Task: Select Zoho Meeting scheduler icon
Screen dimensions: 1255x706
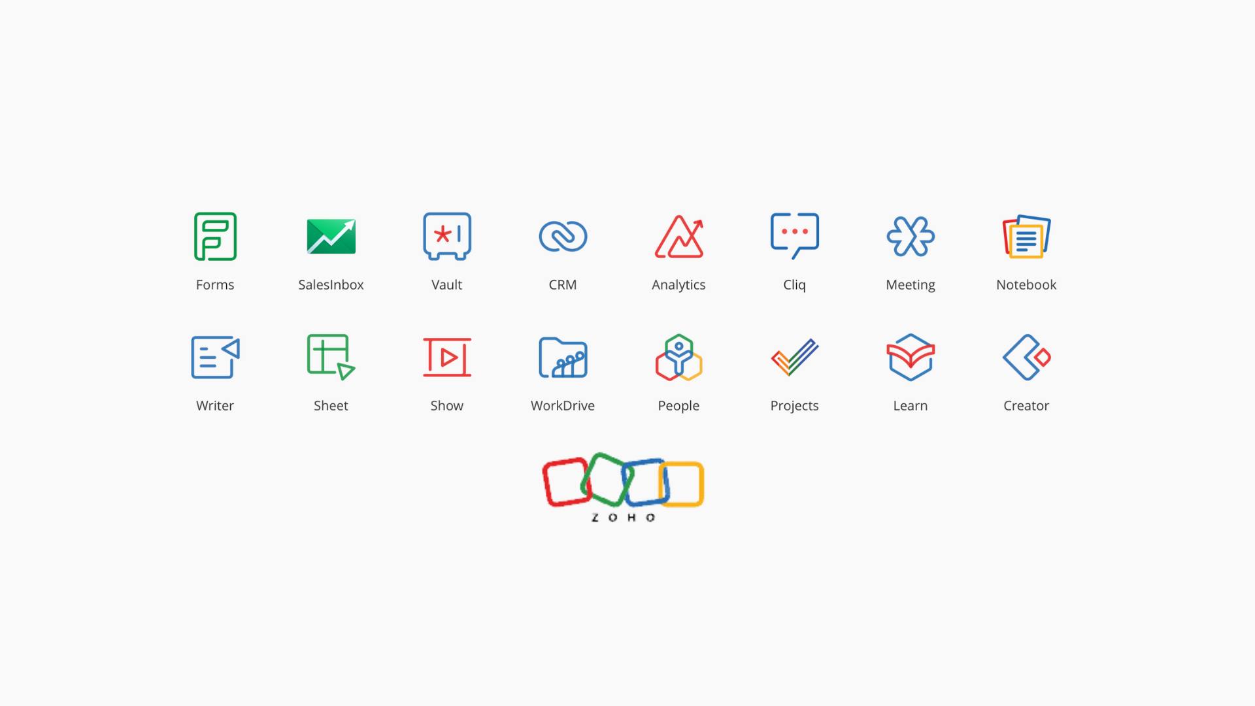Action: point(911,236)
